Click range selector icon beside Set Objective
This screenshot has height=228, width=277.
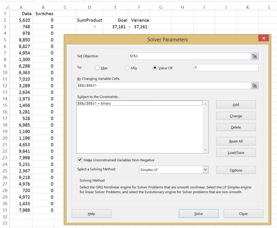point(255,56)
